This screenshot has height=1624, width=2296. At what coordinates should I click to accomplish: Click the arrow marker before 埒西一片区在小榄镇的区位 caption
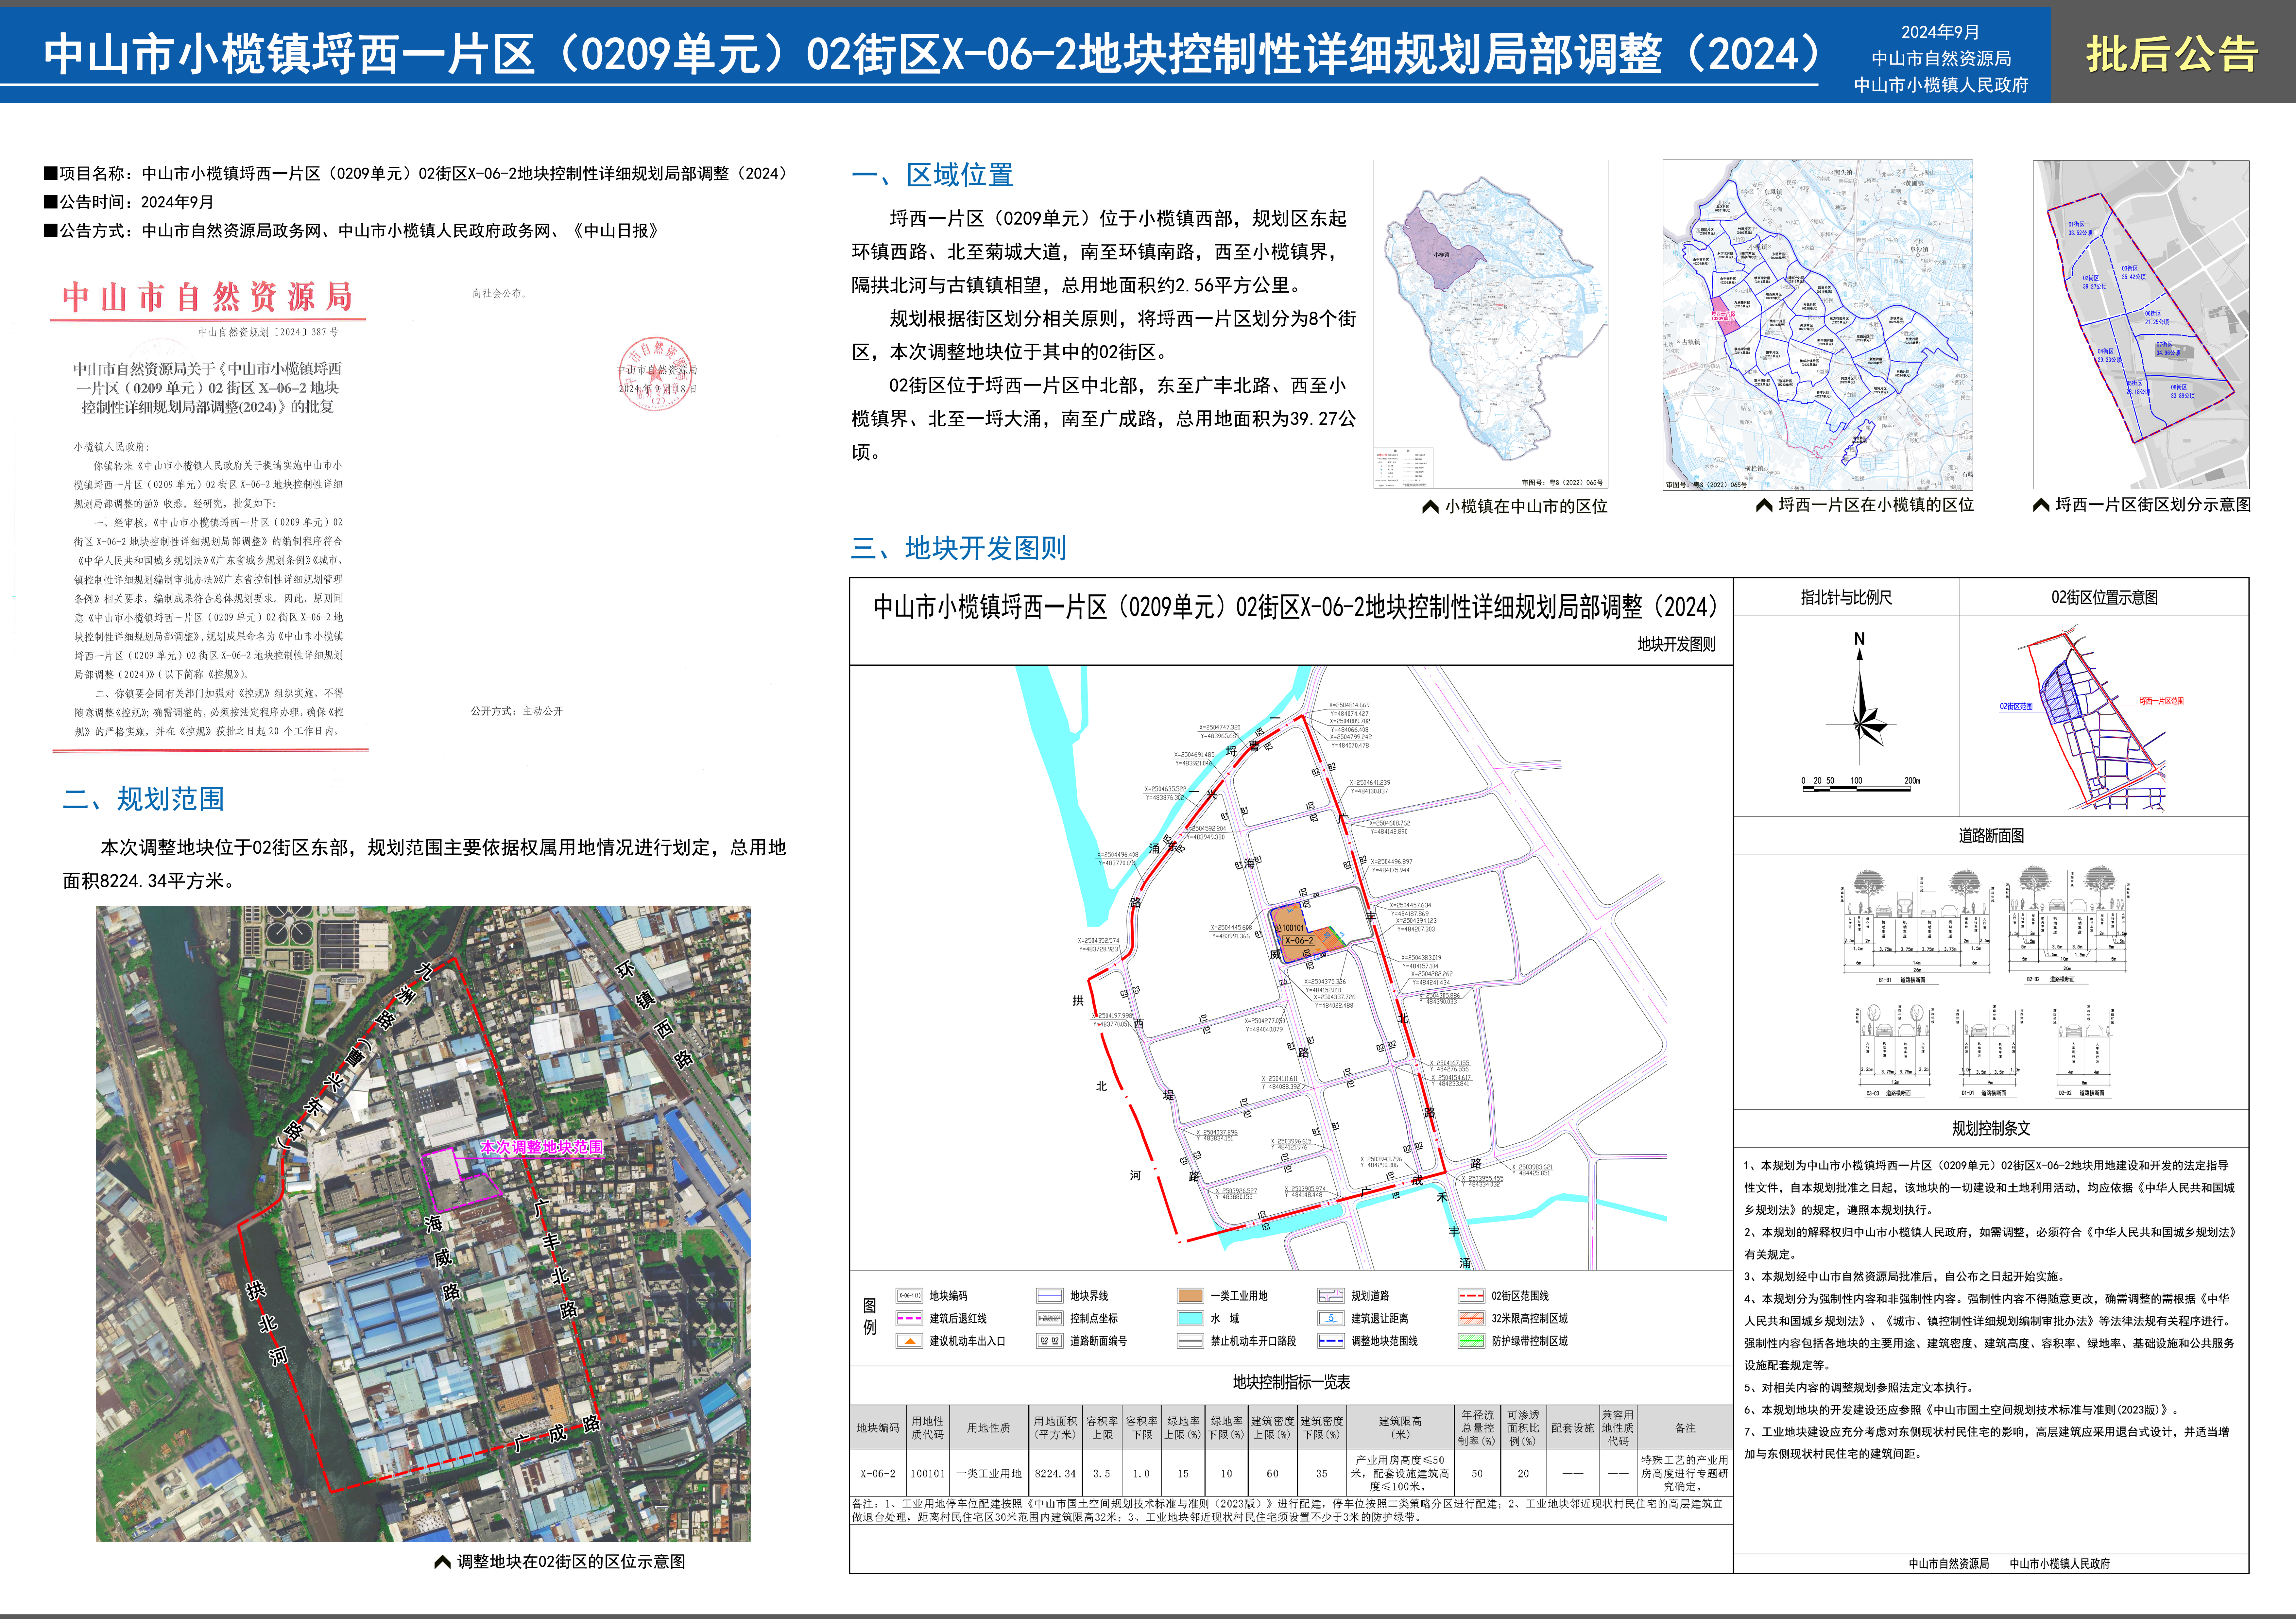tap(1764, 505)
